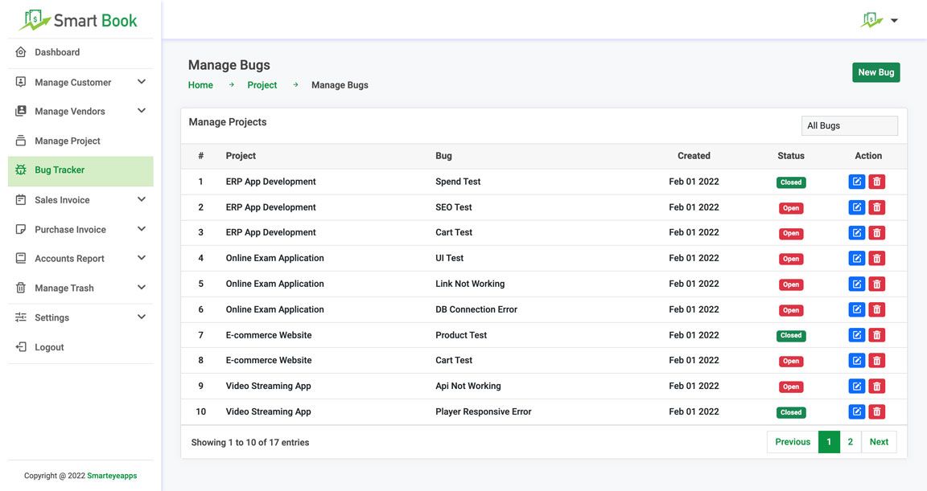Click the edit icon for Spend Test bug
Viewport: 927px width, 491px height.
click(856, 182)
